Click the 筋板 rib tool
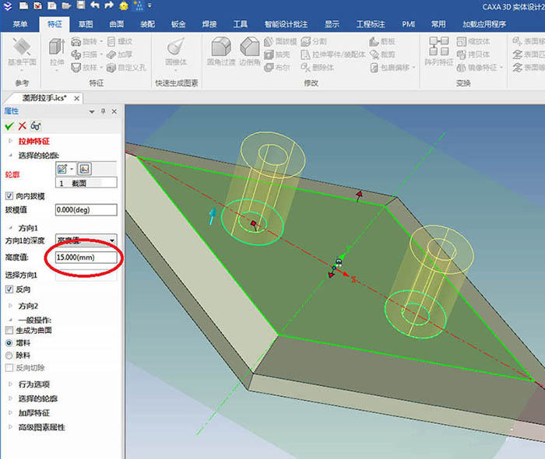The height and width of the screenshot is (459, 545). tap(383, 42)
